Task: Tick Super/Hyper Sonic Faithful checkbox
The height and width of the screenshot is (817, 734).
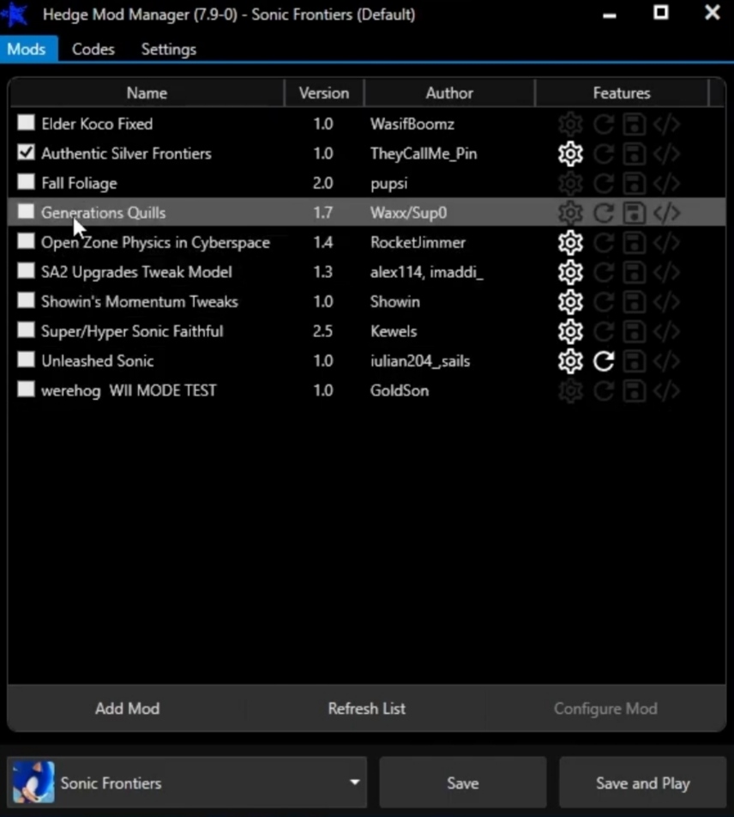Action: click(26, 330)
